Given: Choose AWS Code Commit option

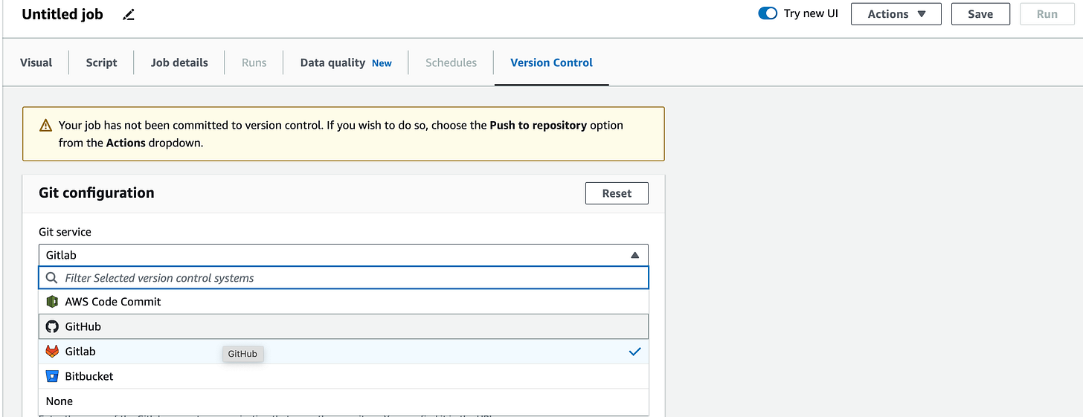Looking at the screenshot, I should 344,302.
